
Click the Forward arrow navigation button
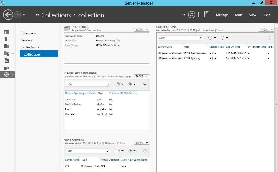17,15
